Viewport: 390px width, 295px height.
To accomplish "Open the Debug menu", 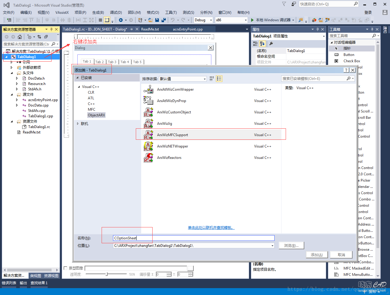I will [116, 12].
